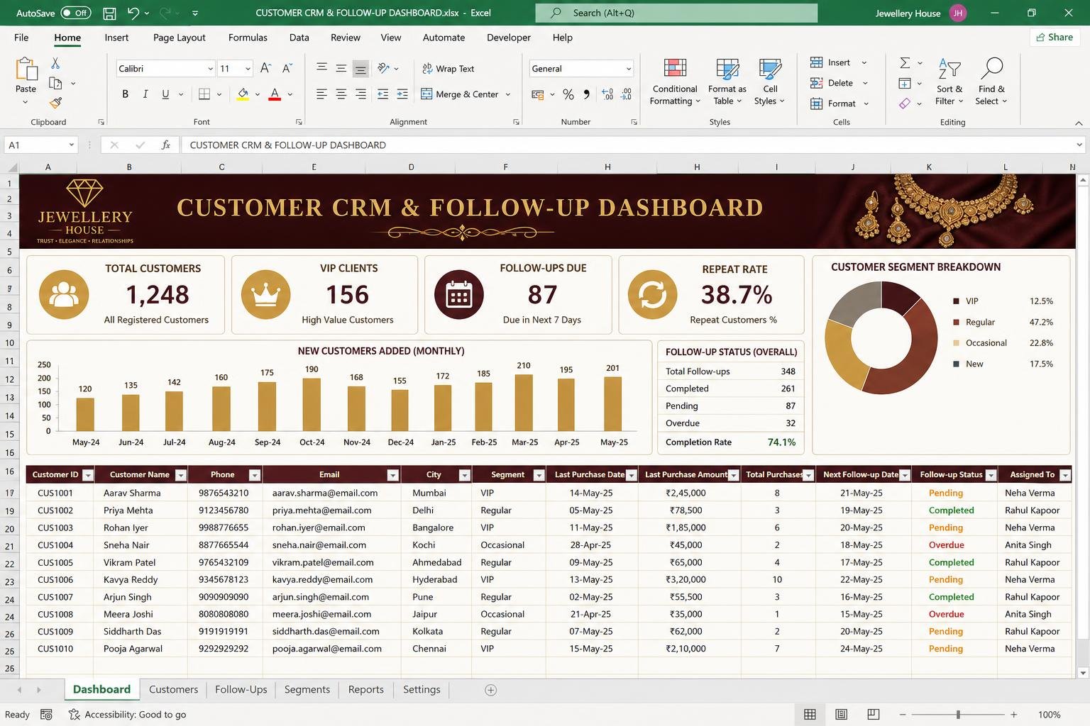Open Sort & Filter menu

coord(949,82)
